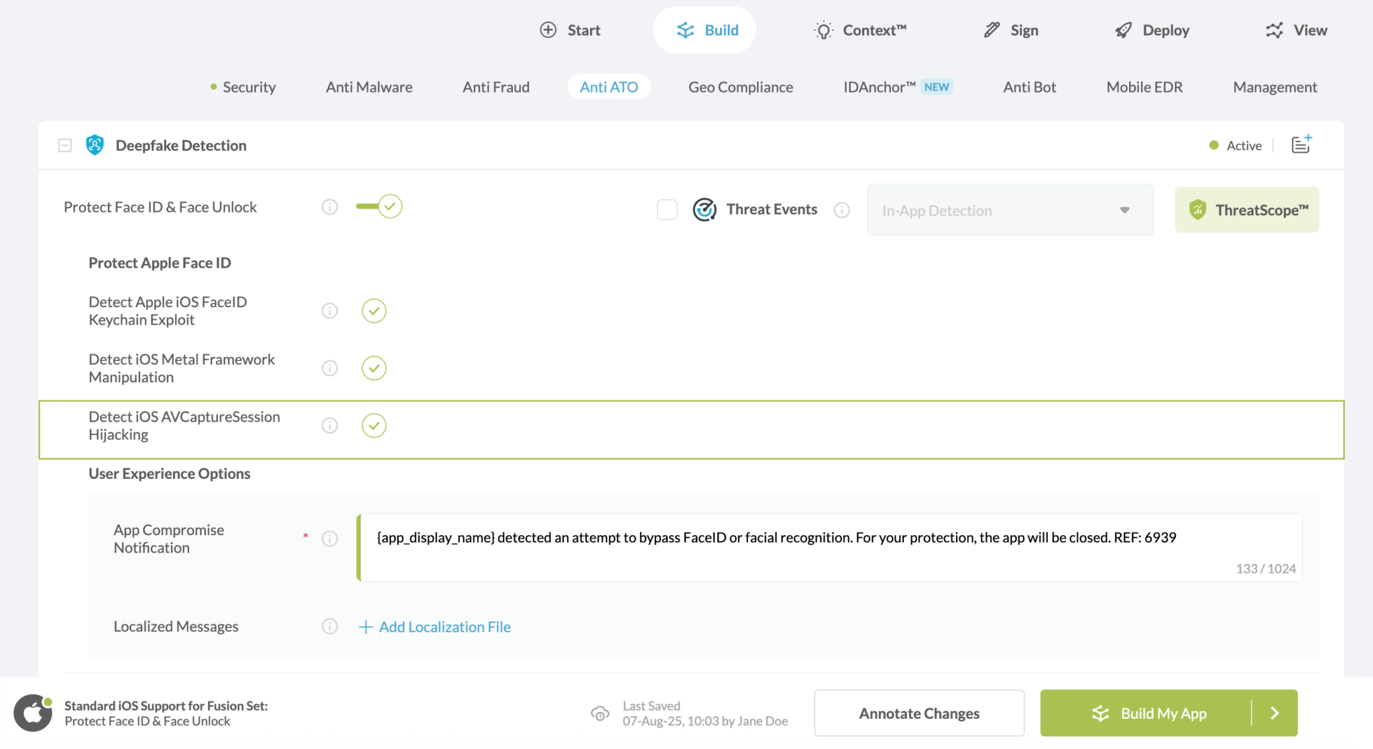Click the Last Saved cloud icon
This screenshot has height=749, width=1373.
point(600,713)
